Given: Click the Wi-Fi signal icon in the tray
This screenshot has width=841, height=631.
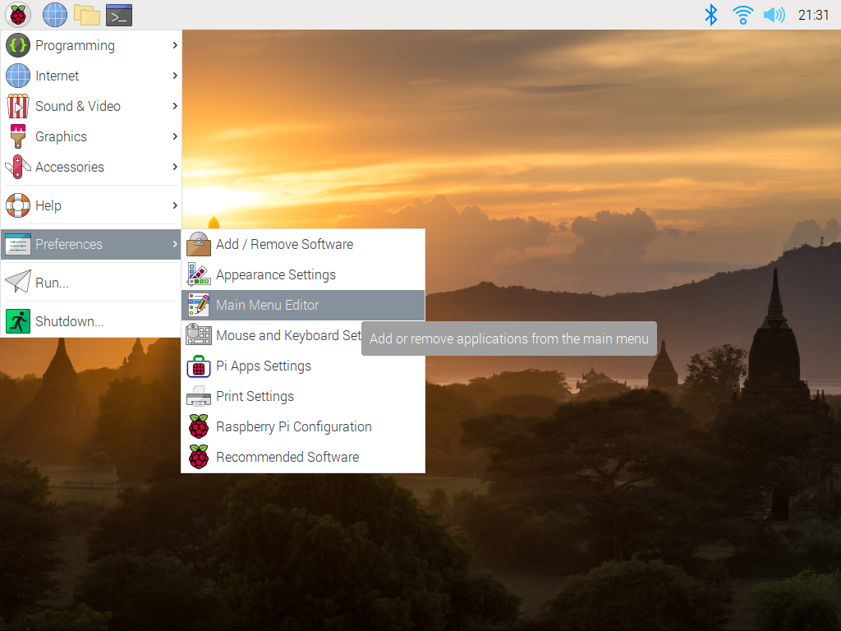Looking at the screenshot, I should 742,15.
